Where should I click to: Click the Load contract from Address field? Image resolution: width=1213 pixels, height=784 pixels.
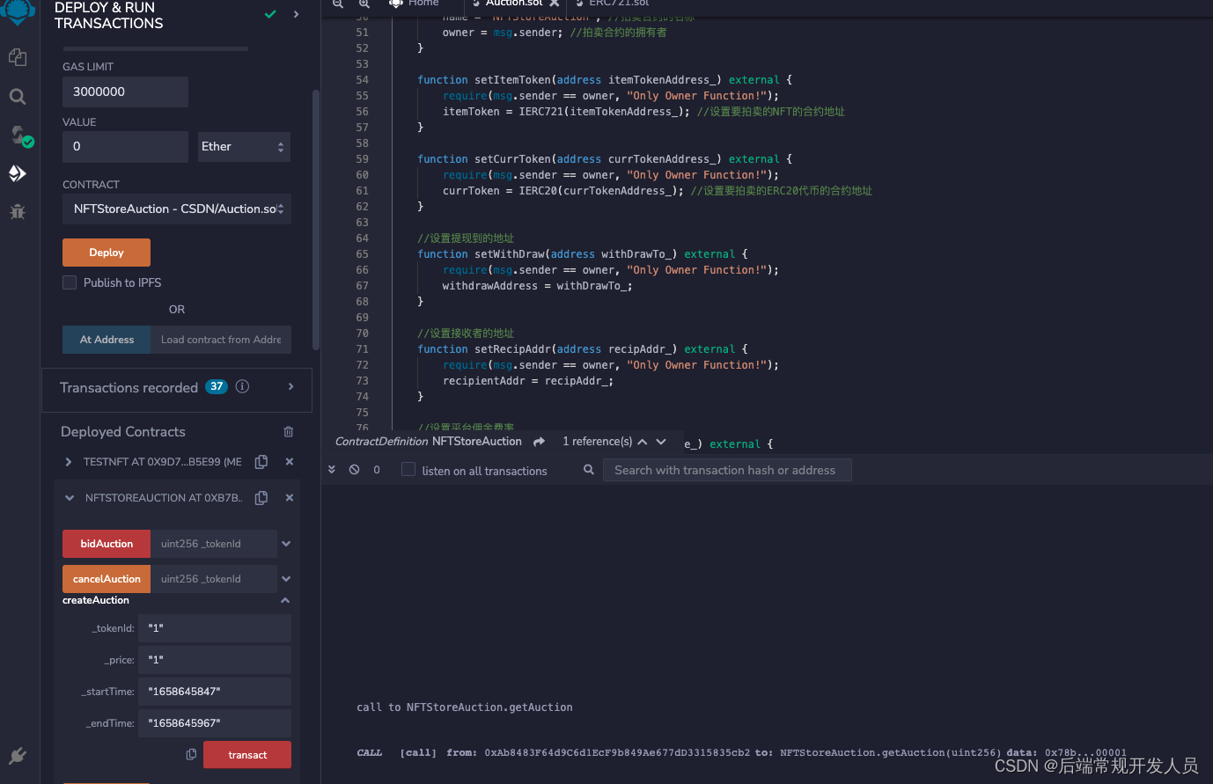(x=221, y=340)
